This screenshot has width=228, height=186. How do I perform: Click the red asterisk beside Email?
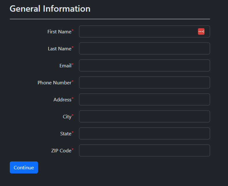coord(72,65)
